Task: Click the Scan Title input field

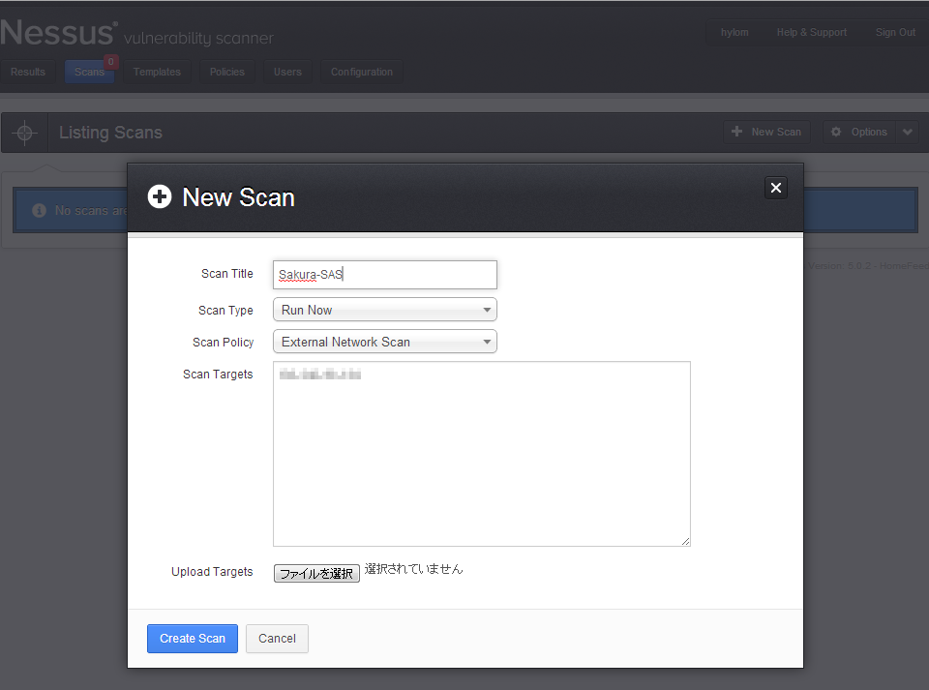Action: coord(384,275)
